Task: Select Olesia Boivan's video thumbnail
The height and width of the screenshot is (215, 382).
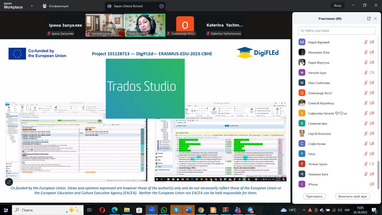Action: (145, 25)
